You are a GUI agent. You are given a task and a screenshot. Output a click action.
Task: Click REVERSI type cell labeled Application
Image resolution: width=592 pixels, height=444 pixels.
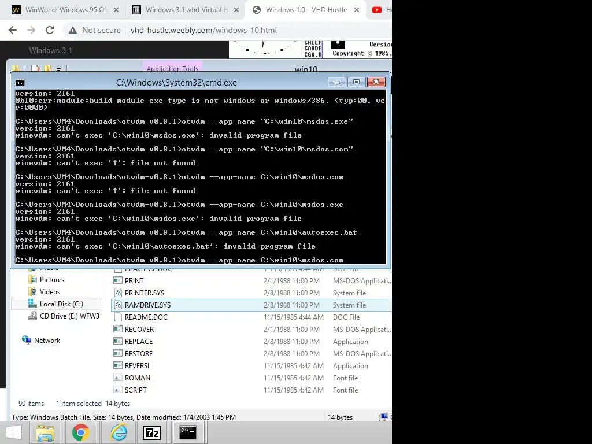point(350,366)
